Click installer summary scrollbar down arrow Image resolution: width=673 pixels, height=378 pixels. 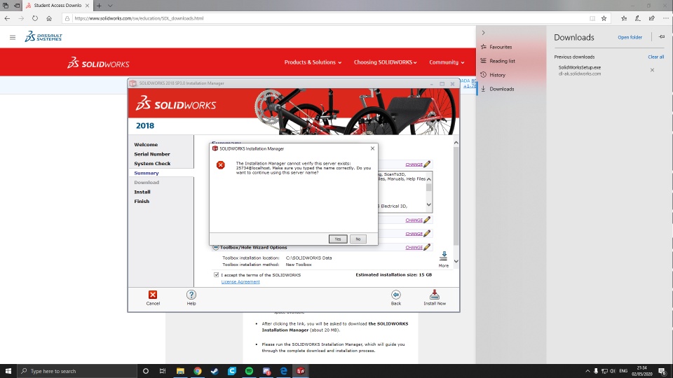pos(456,261)
